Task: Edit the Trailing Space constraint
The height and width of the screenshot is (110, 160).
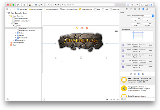Action: (x=151, y=45)
